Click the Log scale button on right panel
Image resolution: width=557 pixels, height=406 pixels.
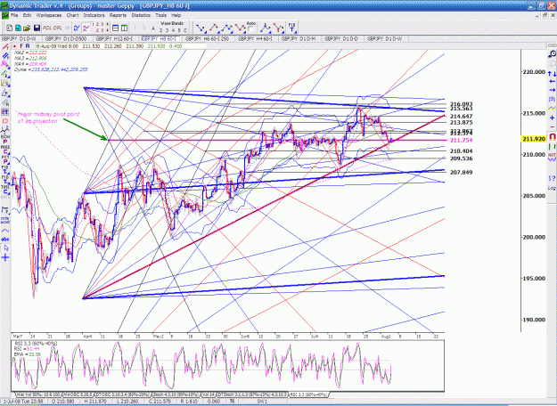(552, 188)
